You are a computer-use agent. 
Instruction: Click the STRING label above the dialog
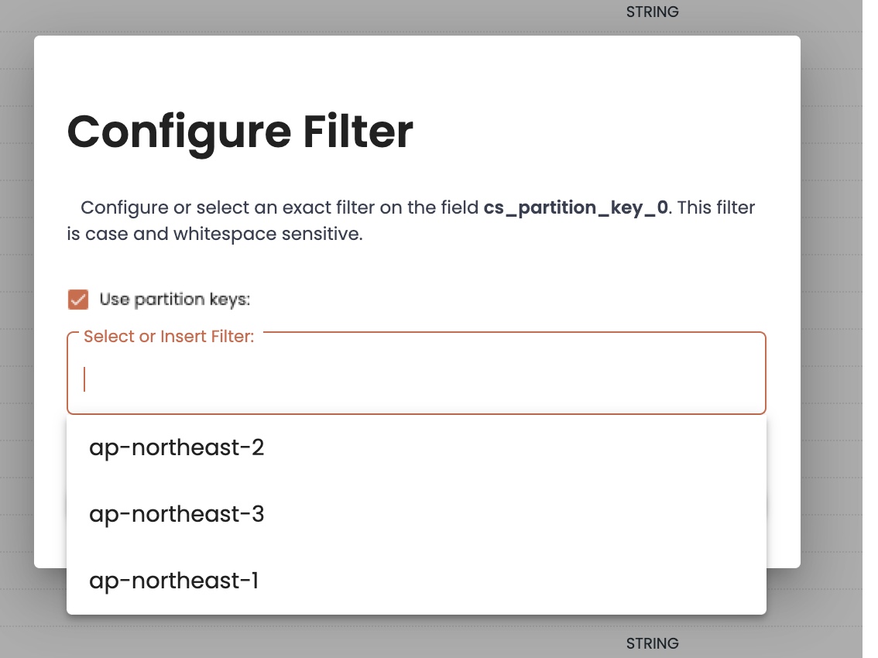tap(652, 12)
